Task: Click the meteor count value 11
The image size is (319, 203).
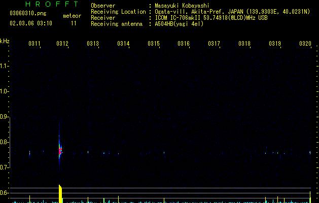Action: point(74,23)
